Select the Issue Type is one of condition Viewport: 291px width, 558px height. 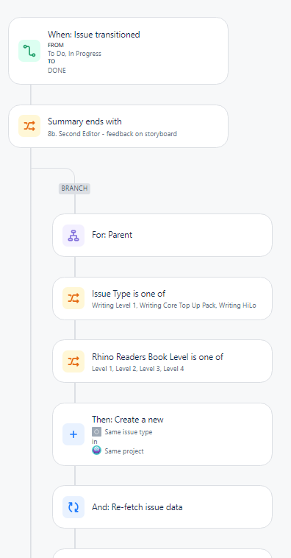162,298
